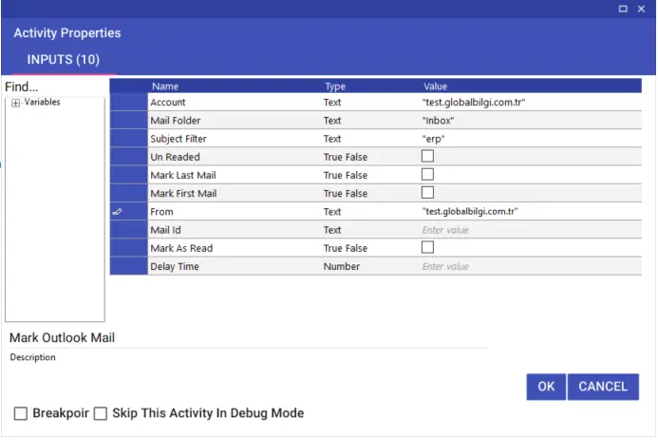The image size is (658, 440).
Task: Switch to the INPUTS (10) tab
Action: pyautogui.click(x=64, y=60)
